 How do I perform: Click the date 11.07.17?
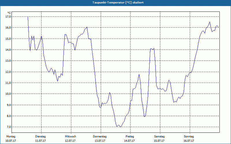coord(40,141)
